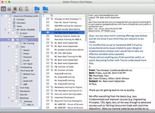Sort by the attachment paperclip column header

(52, 15)
